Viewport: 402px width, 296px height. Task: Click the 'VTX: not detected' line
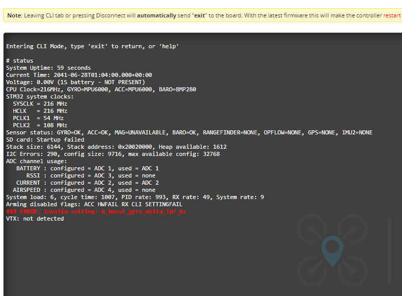[x=35, y=218]
